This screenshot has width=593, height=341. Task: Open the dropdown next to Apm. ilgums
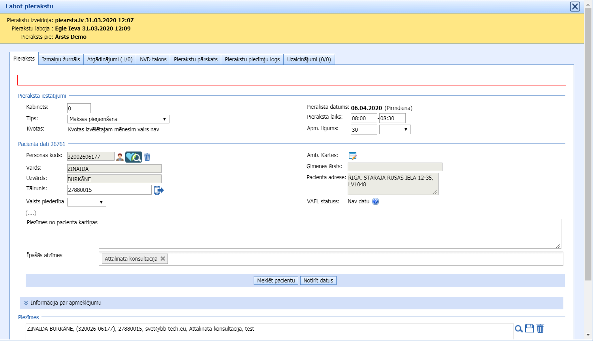[x=395, y=129]
